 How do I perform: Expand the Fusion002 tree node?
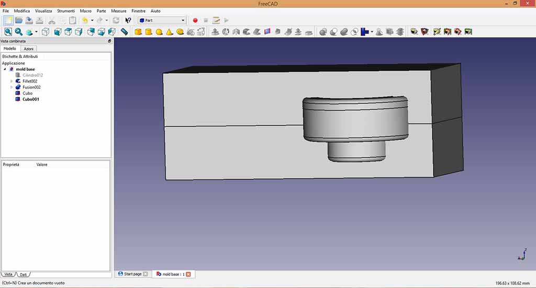click(x=12, y=87)
